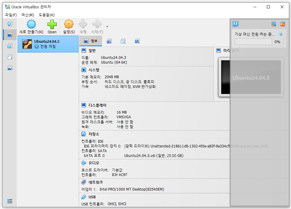The width and height of the screenshot is (291, 209).
Task: Open the 네트워크 network section header
Action: coord(96,182)
